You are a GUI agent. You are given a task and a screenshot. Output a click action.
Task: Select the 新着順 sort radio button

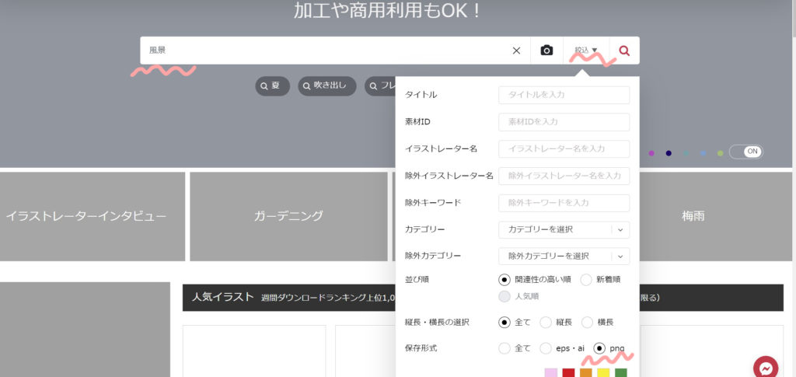point(586,280)
